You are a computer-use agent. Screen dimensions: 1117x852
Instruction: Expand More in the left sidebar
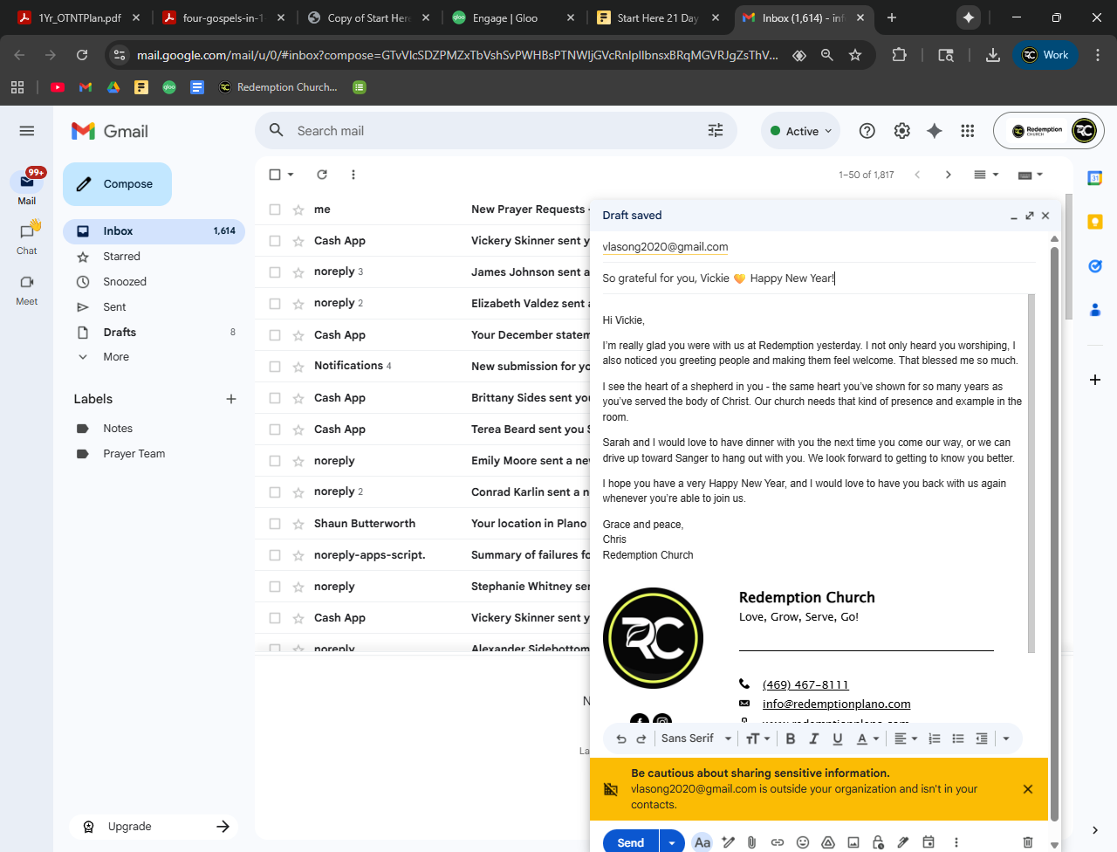[115, 357]
